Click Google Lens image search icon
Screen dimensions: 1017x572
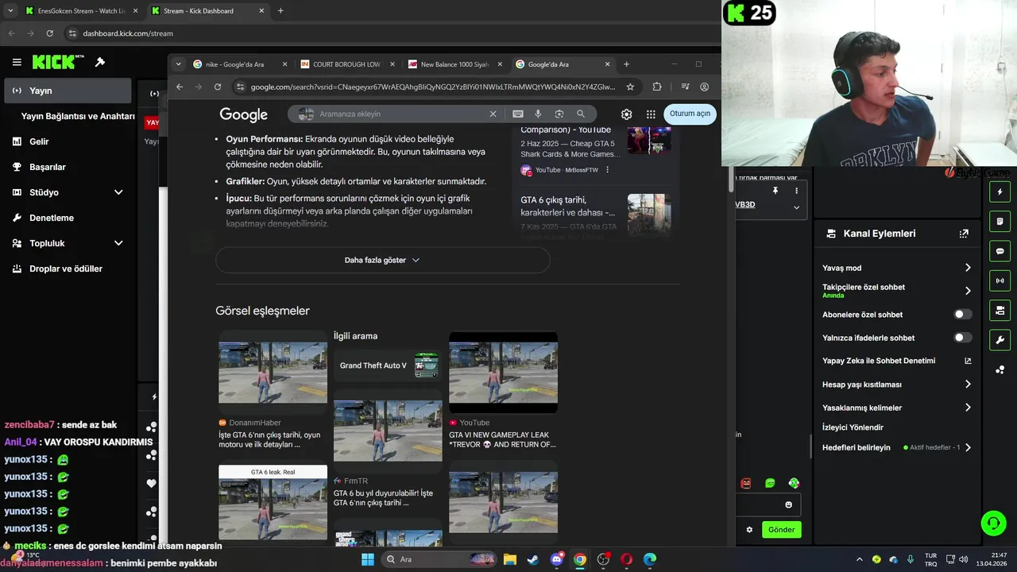tap(559, 114)
